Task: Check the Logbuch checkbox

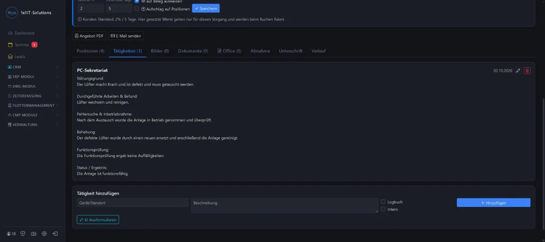Action: click(383, 202)
